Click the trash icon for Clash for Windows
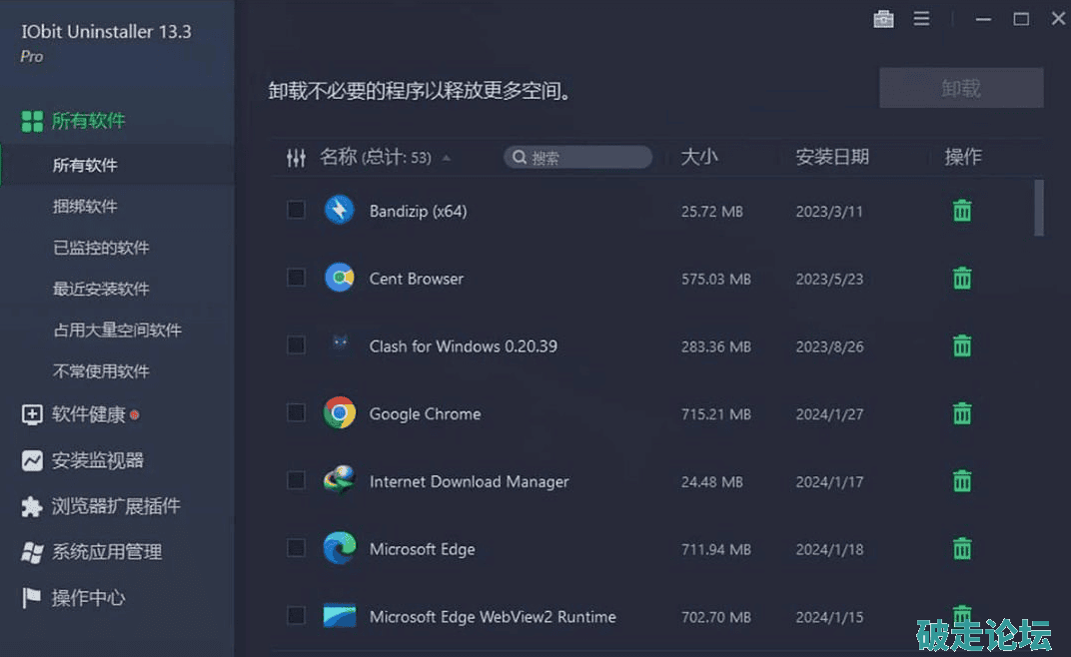This screenshot has width=1071, height=657. point(961,345)
